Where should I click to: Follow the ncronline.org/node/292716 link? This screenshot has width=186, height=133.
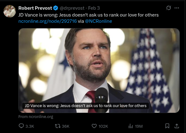tap(48, 21)
